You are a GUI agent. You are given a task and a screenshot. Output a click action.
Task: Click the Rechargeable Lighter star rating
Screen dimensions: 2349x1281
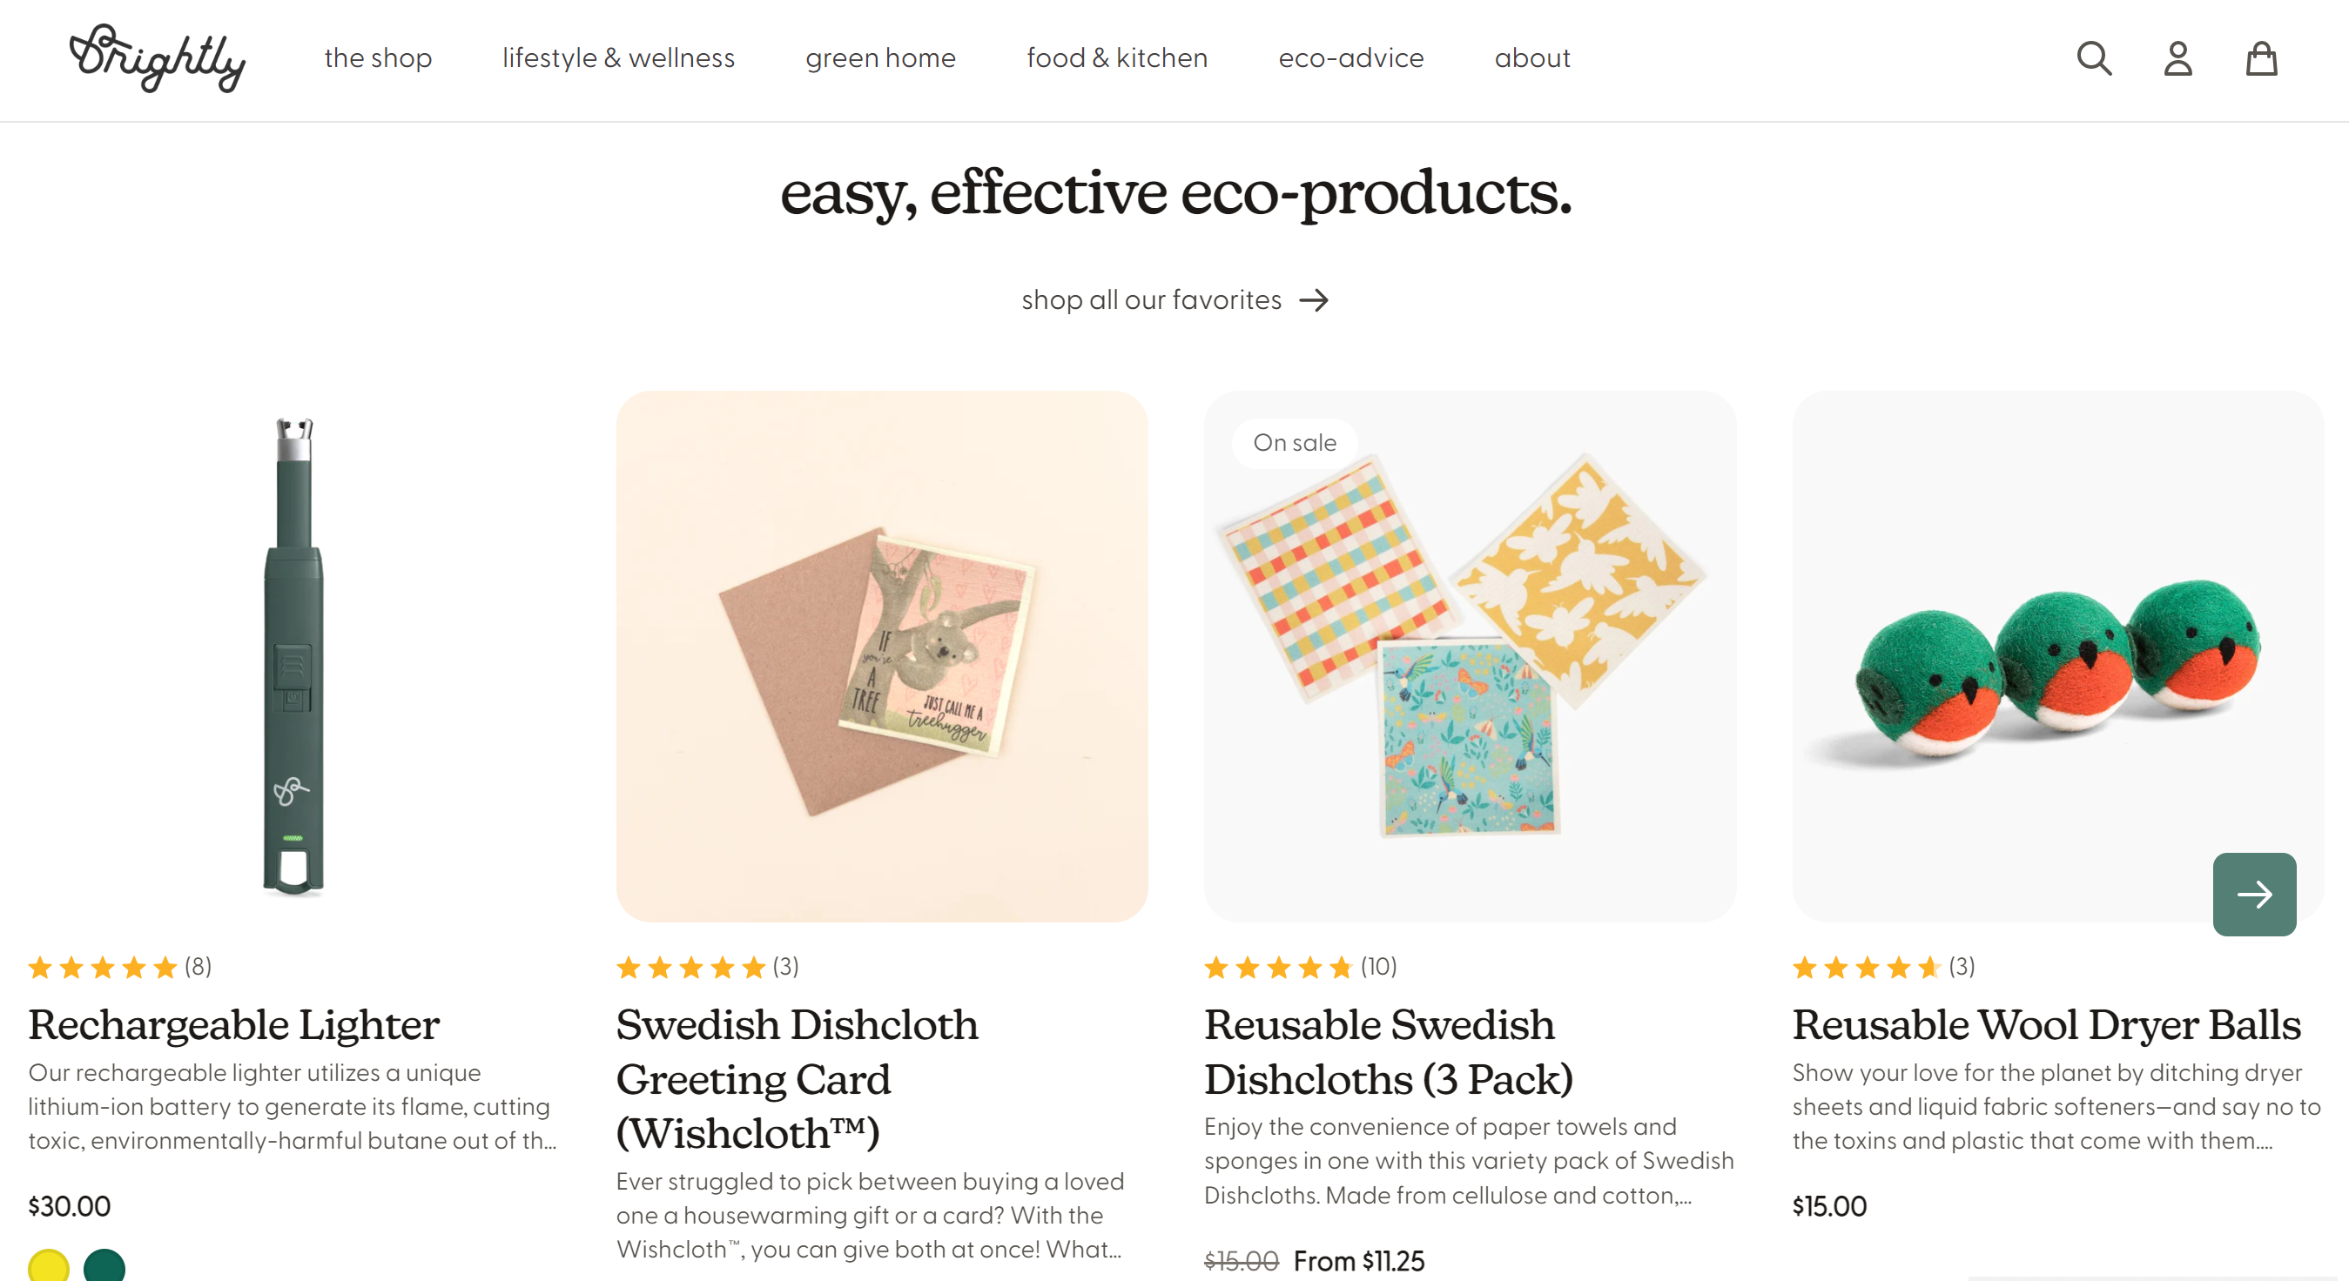tap(103, 967)
